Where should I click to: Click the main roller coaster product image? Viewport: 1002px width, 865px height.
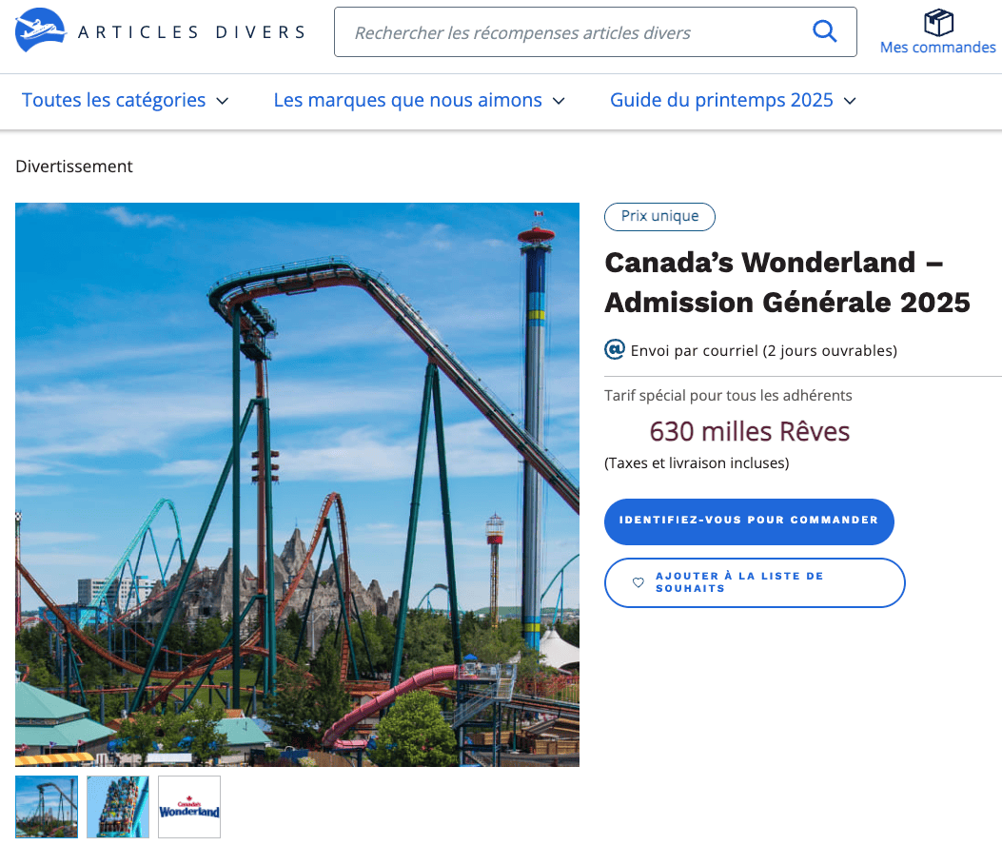point(297,485)
